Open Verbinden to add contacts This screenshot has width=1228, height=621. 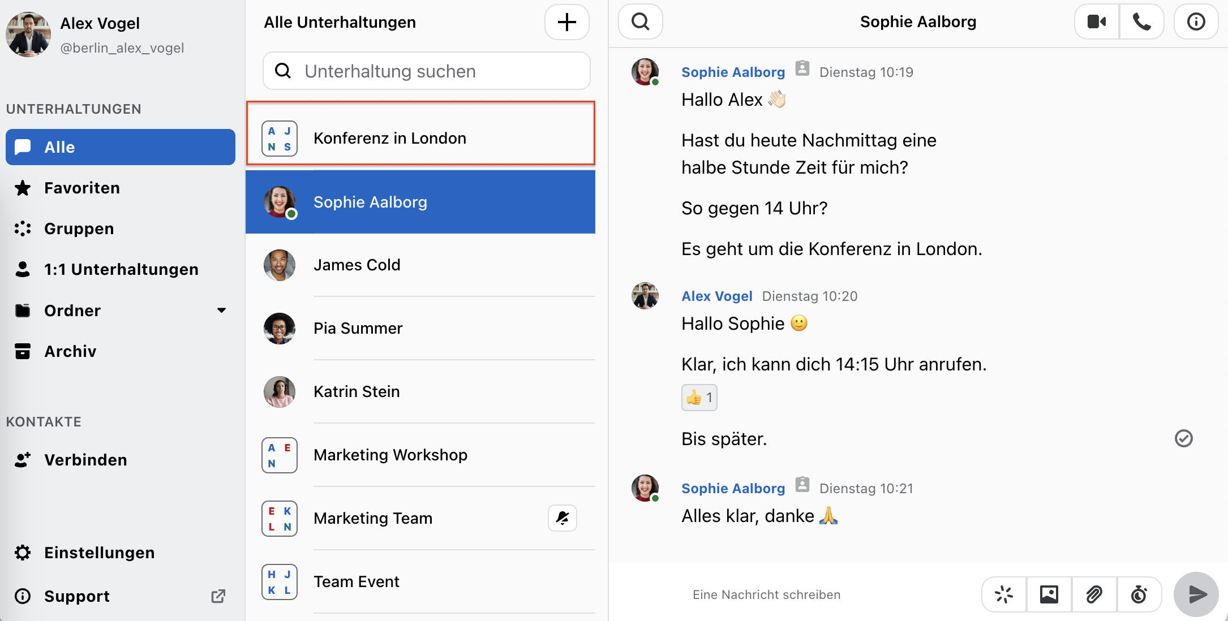(x=121, y=460)
